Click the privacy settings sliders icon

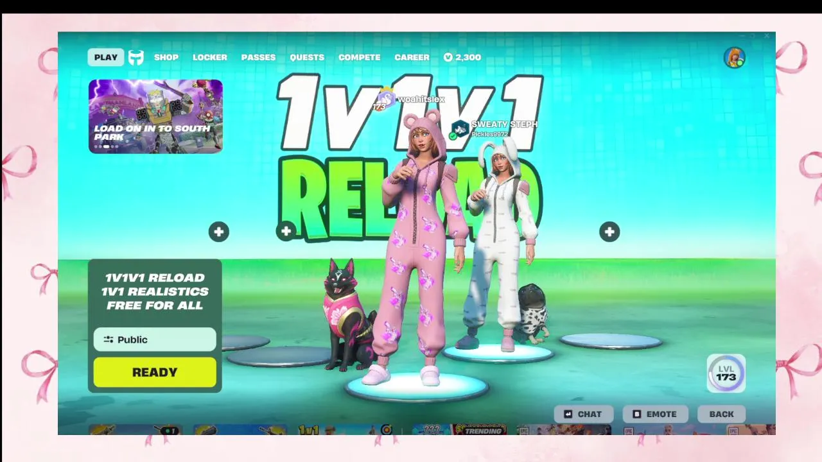click(x=108, y=339)
